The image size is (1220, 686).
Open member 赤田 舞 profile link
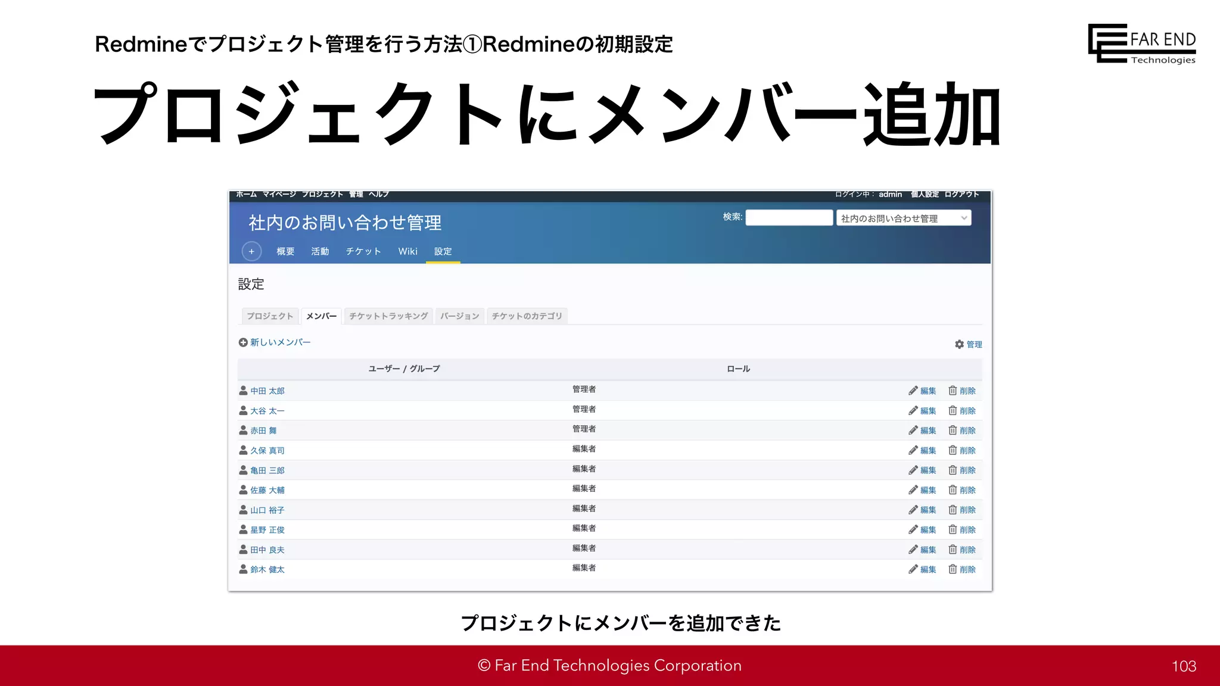click(263, 431)
